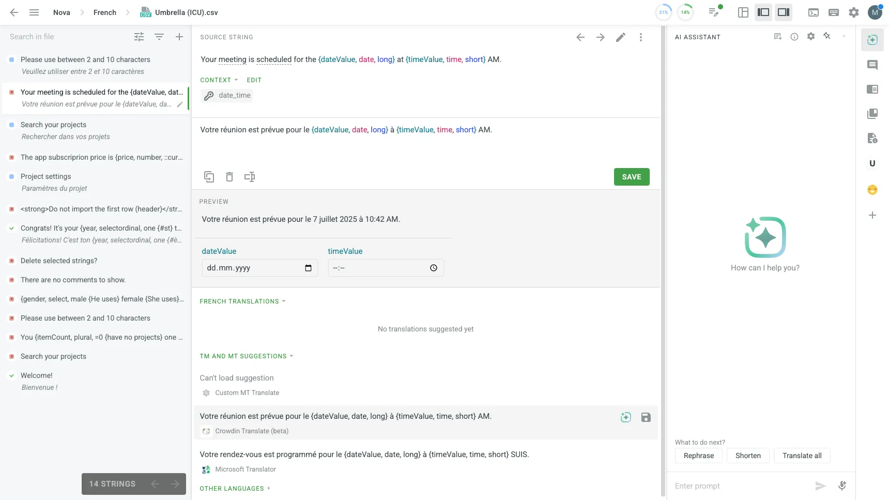Open the three-dot string options menu
Viewport: 889px width, 500px height.
(x=641, y=37)
